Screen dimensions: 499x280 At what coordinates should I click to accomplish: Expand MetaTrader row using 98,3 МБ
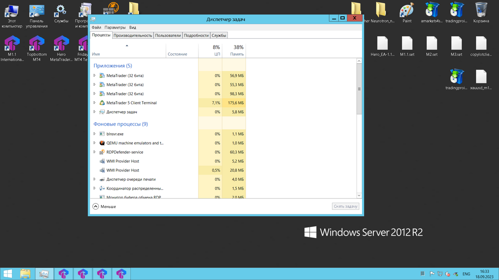(94, 94)
